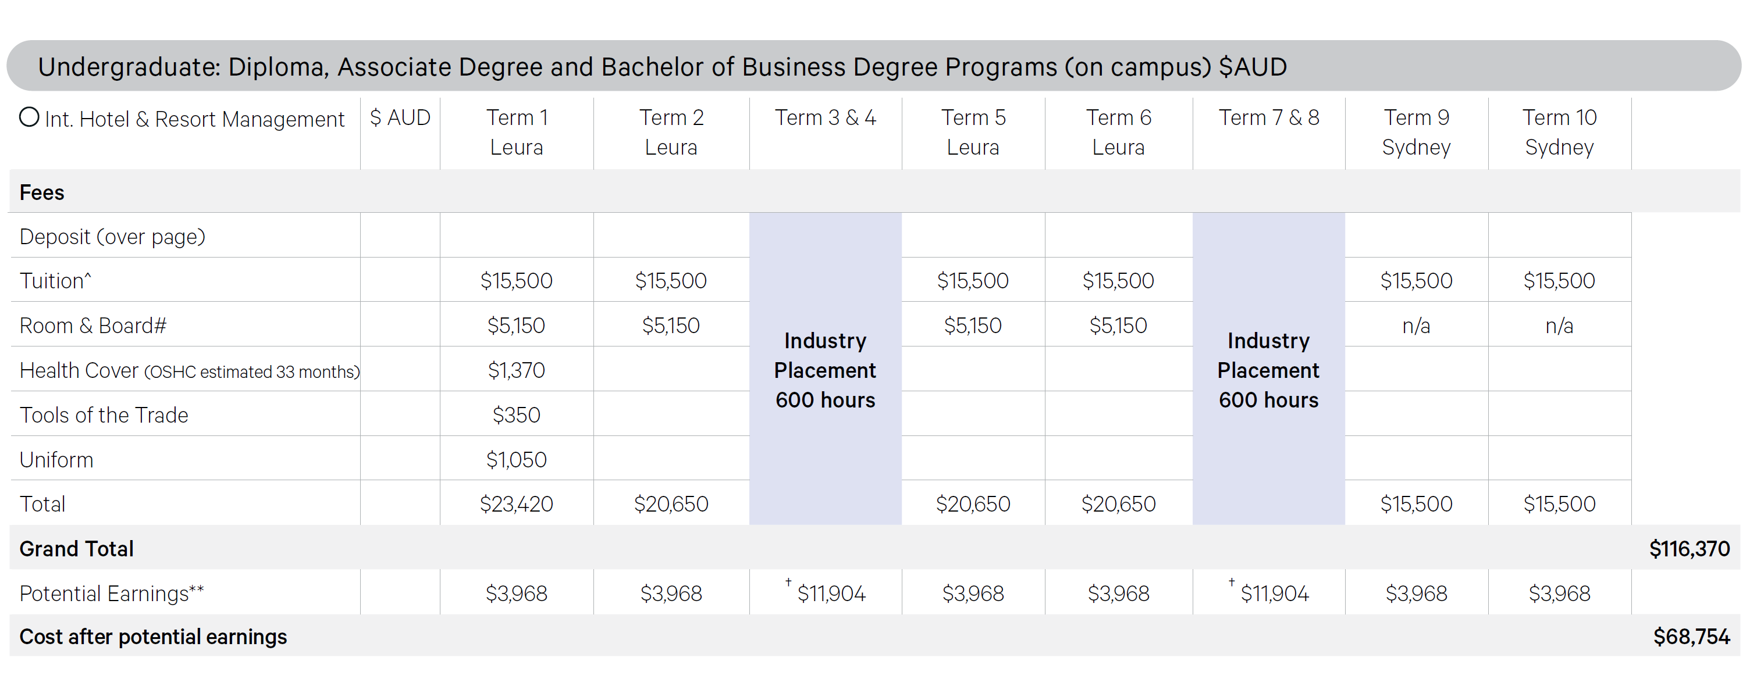1757x686 pixels.
Task: Select the Int. Hotel & Resort Management radio button
Action: pos(29,117)
